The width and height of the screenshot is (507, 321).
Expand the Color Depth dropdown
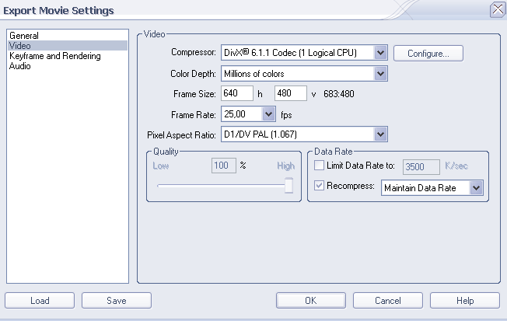tap(304, 74)
